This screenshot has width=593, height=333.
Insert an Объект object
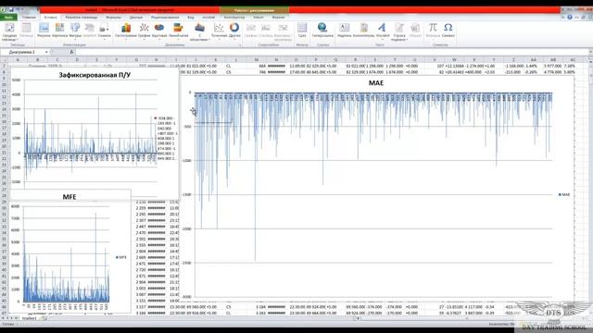[415, 31]
